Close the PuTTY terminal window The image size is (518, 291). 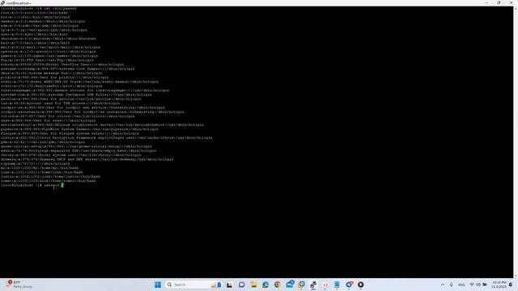tap(511, 2)
